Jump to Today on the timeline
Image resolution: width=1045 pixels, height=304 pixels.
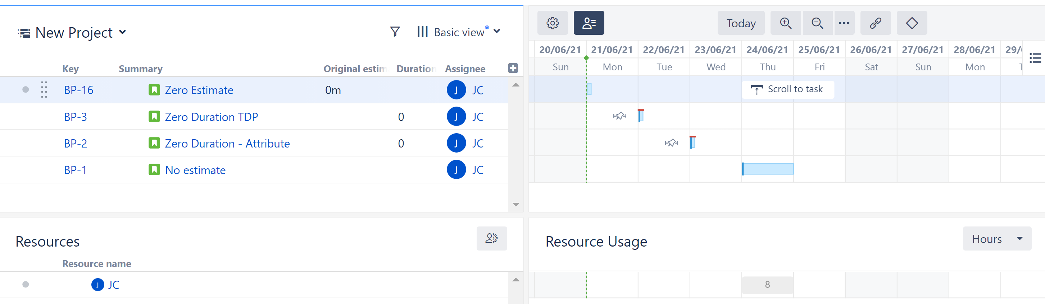(740, 23)
